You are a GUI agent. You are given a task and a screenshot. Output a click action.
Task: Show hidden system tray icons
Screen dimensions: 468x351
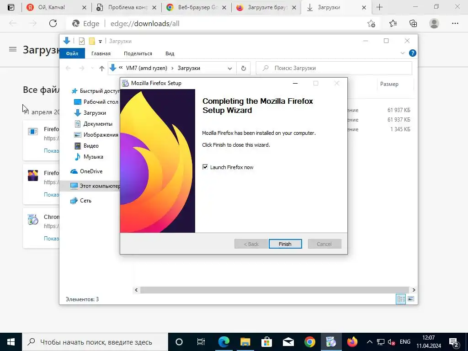[369, 342]
